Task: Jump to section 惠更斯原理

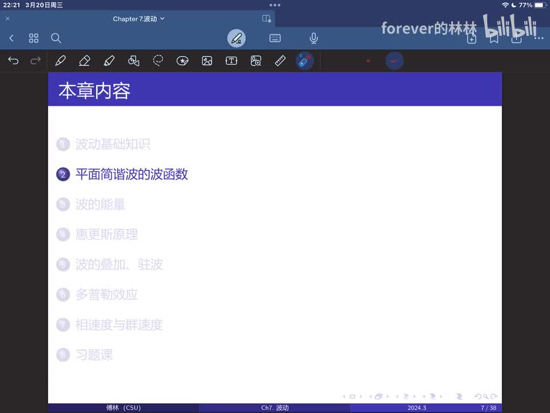Action: coord(107,234)
